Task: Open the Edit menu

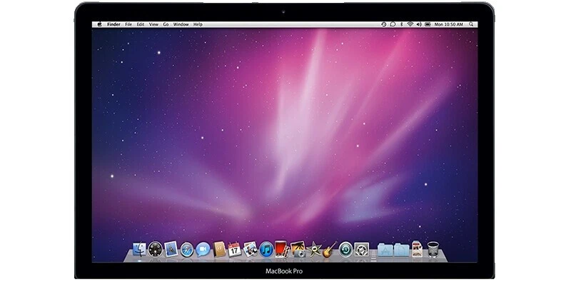Action: point(141,24)
